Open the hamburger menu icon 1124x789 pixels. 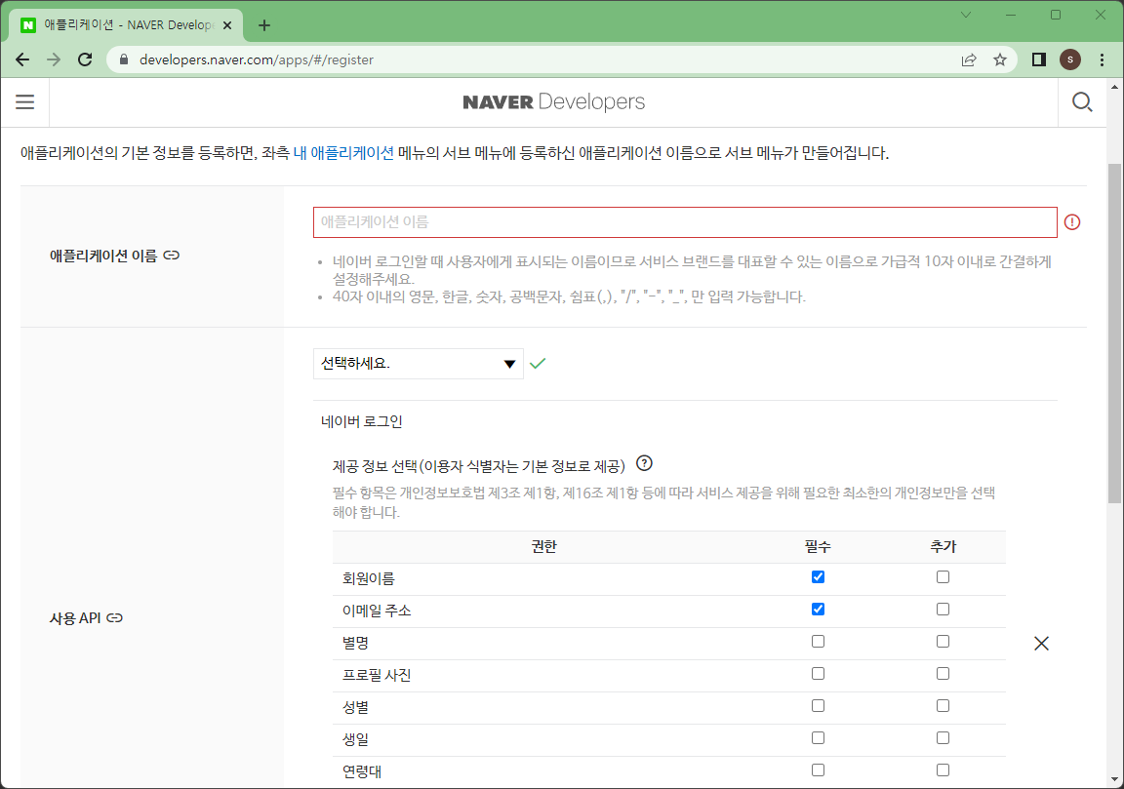25,101
